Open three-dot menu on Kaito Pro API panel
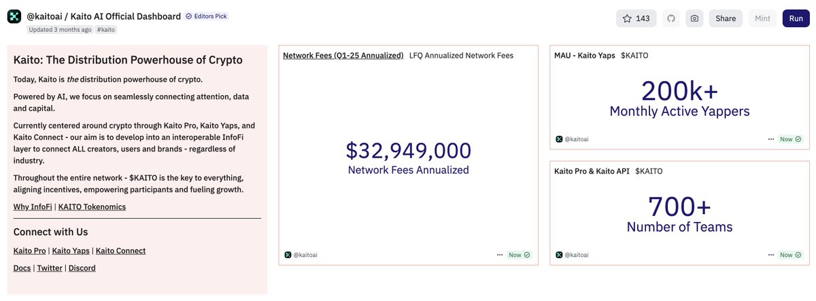Image resolution: width=816 pixels, height=301 pixels. click(x=771, y=255)
